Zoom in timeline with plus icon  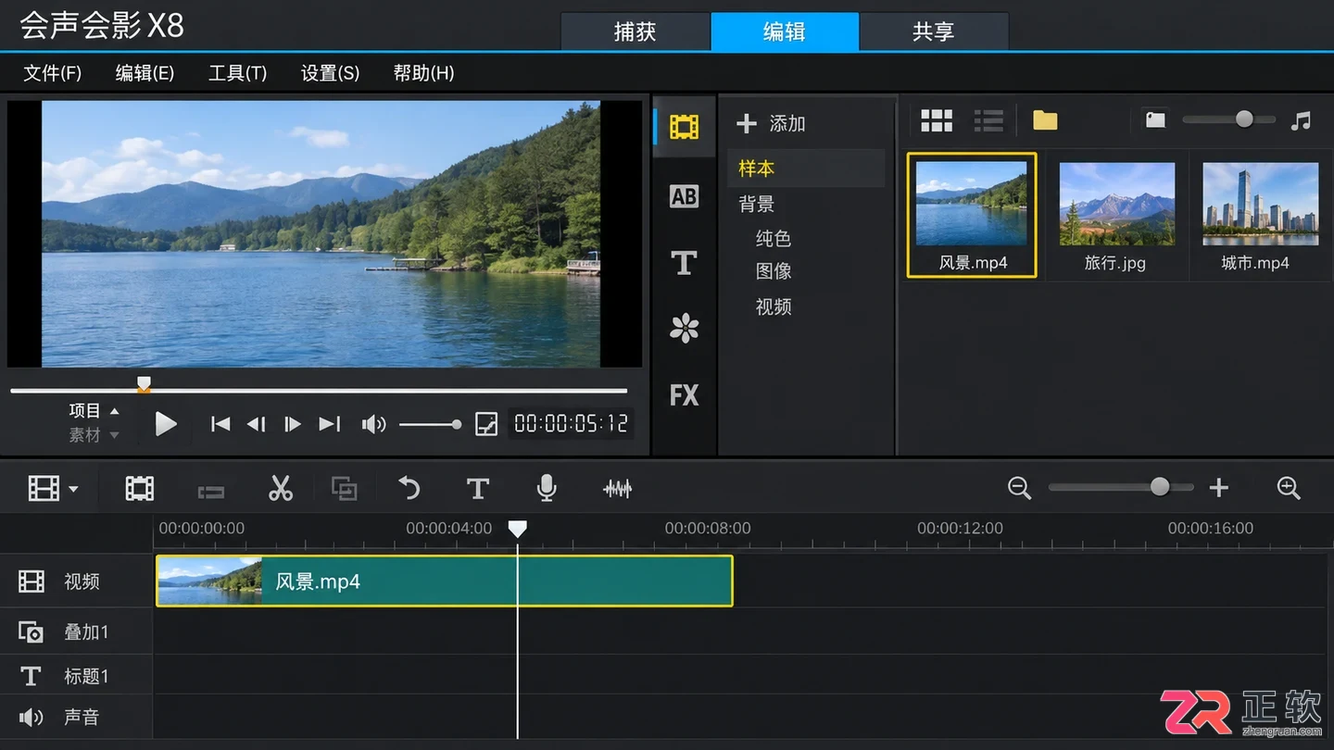(x=1219, y=488)
